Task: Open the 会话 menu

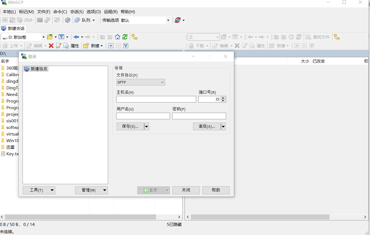Action: tap(77, 12)
